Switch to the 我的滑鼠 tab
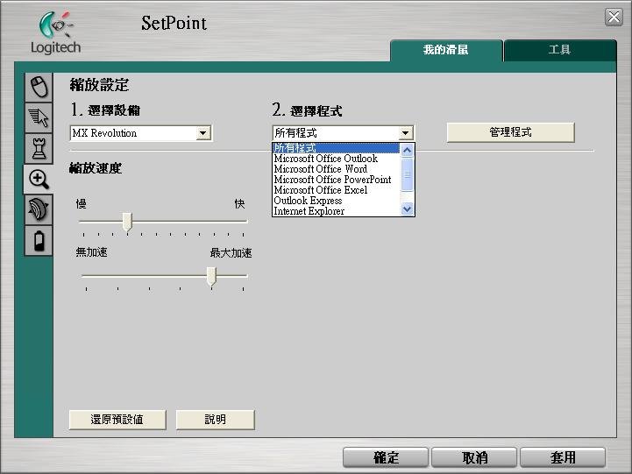This screenshot has width=632, height=474. [446, 50]
